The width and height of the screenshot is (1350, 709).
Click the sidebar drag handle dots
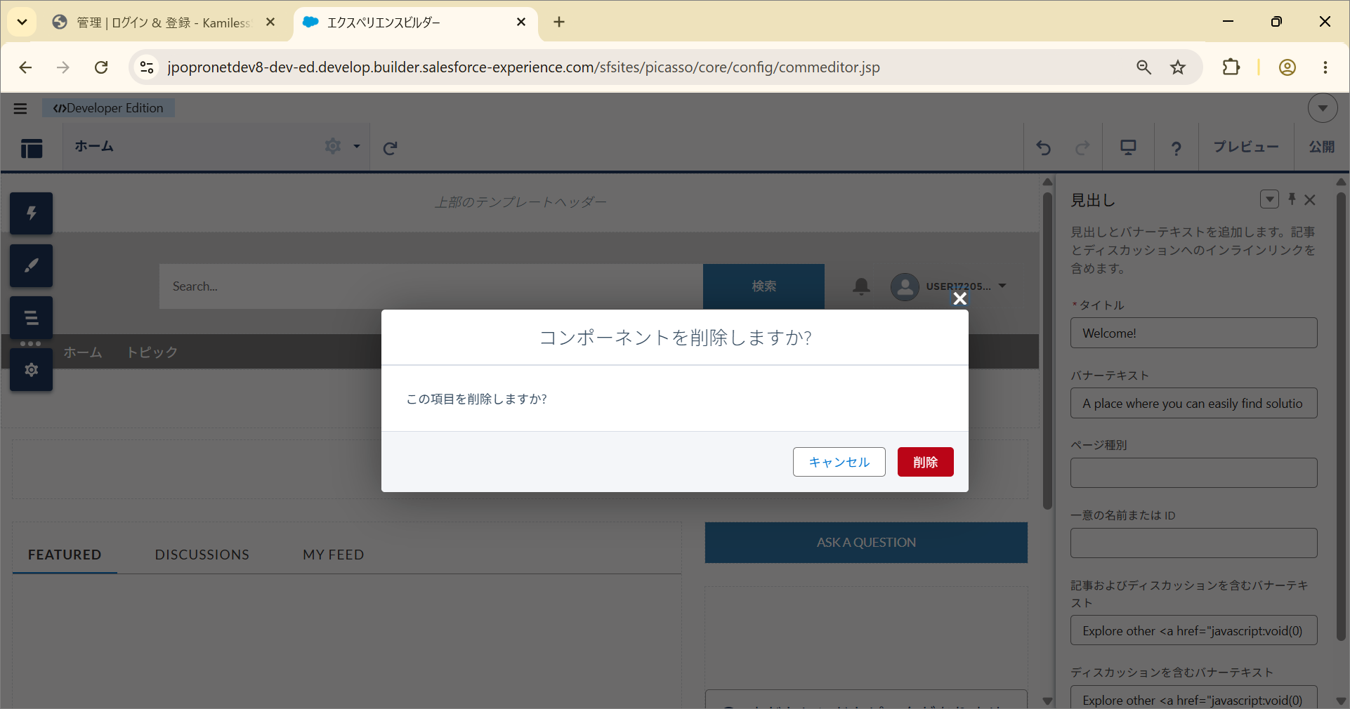[x=31, y=344]
